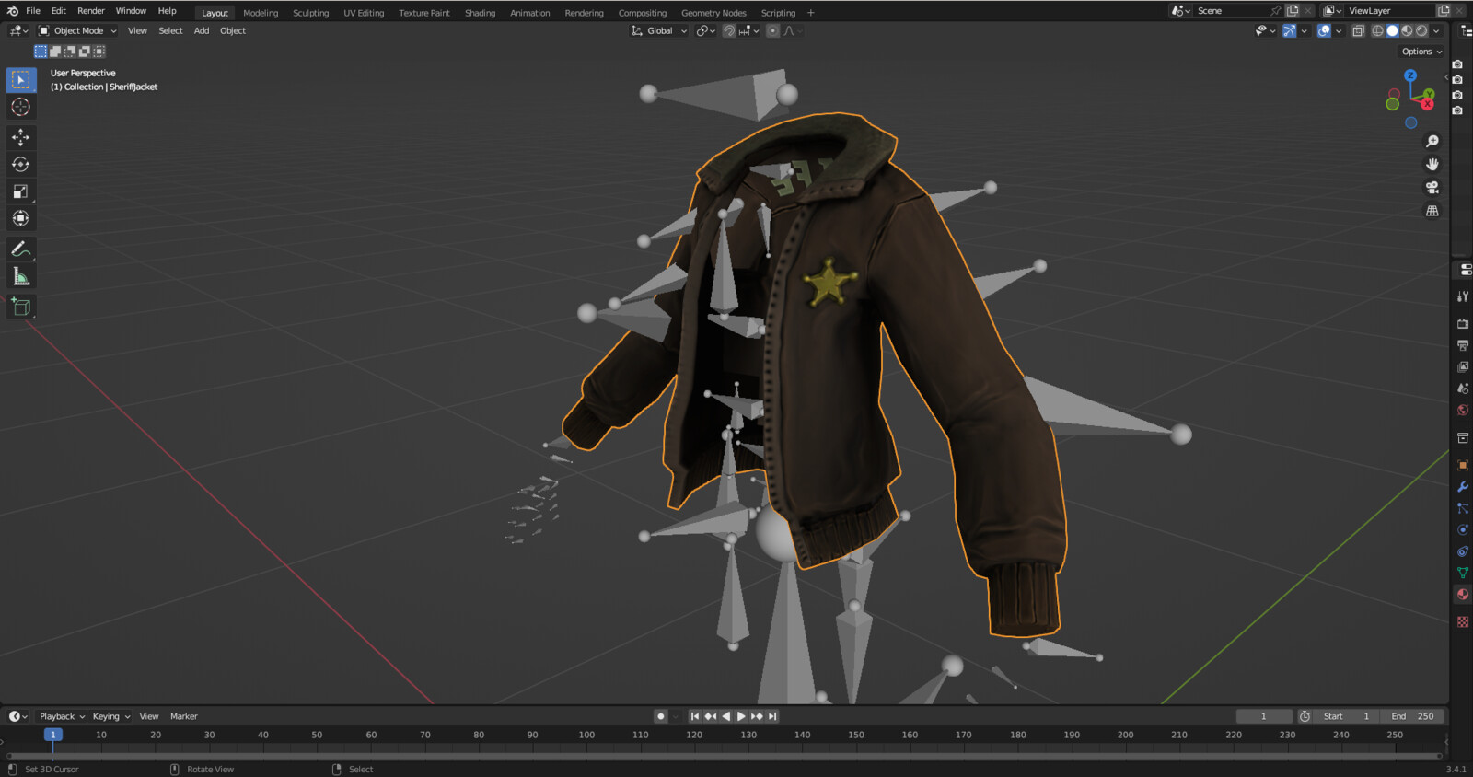Toggle auto keying record button
This screenshot has height=777, width=1473.
(660, 716)
